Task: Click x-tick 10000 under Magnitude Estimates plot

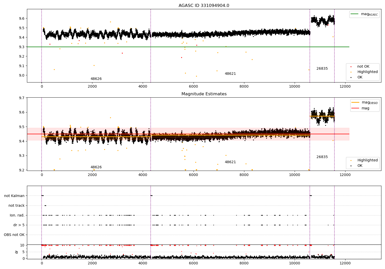Action: coord(294,175)
